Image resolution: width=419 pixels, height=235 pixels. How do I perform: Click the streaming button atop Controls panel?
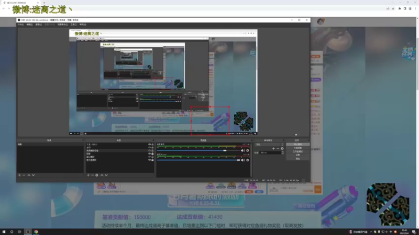pyautogui.click(x=297, y=144)
